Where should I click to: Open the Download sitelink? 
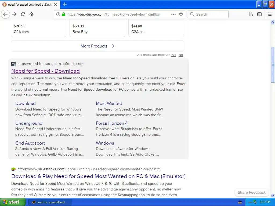click(26, 103)
